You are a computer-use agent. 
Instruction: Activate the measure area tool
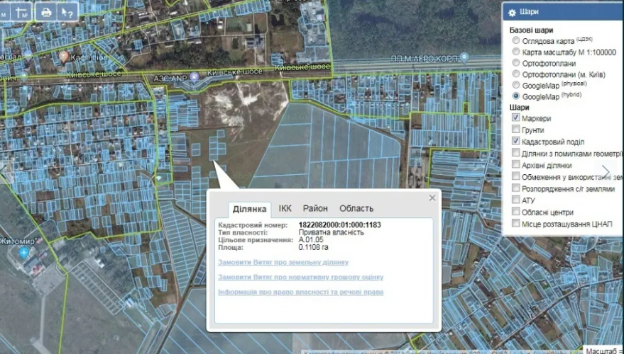pos(22,12)
